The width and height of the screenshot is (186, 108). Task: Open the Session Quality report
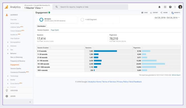click(x=16, y=69)
